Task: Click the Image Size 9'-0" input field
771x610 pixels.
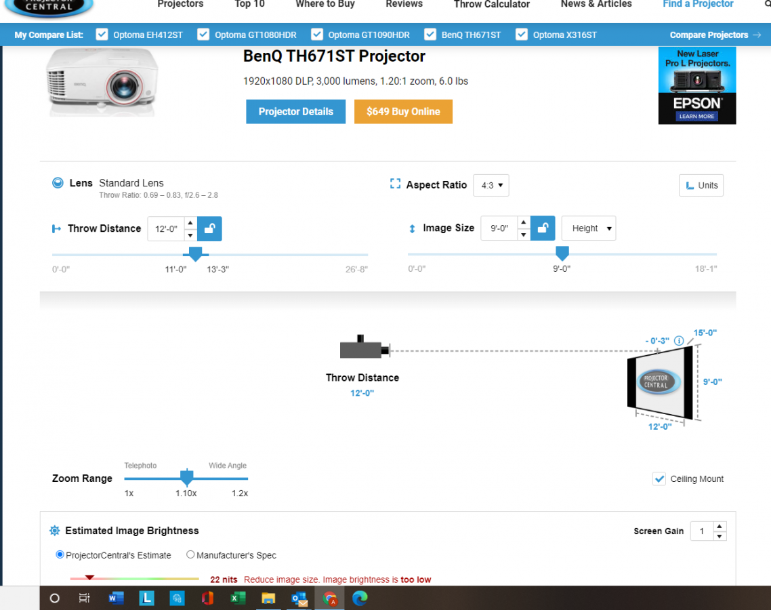Action: coord(499,228)
